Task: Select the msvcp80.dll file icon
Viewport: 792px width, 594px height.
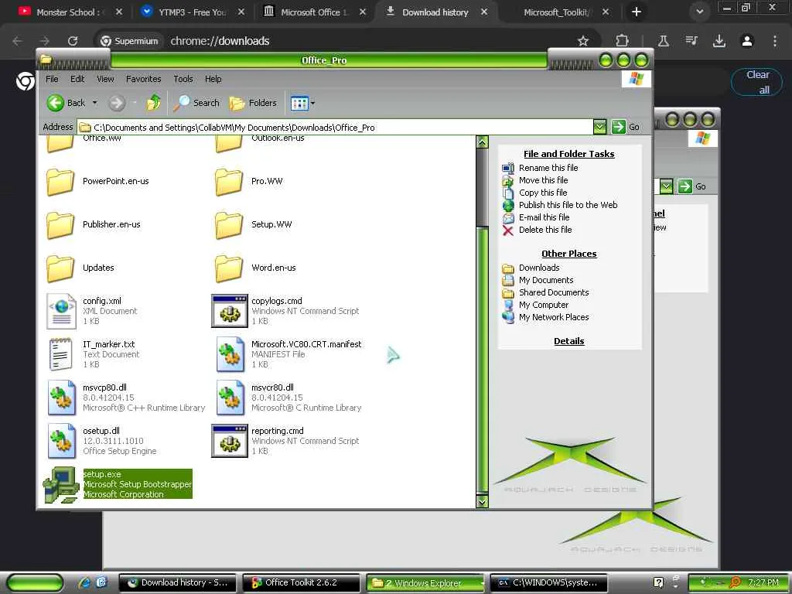Action: coord(62,398)
